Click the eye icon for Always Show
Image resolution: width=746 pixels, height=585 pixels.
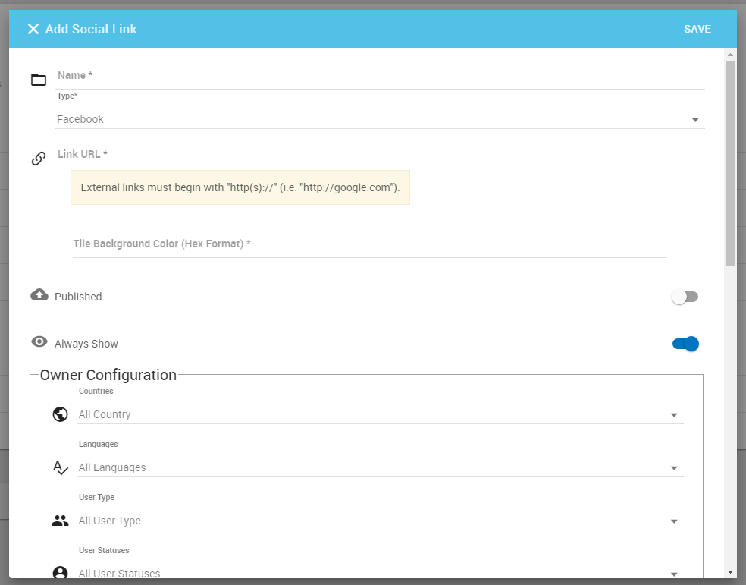pyautogui.click(x=39, y=342)
